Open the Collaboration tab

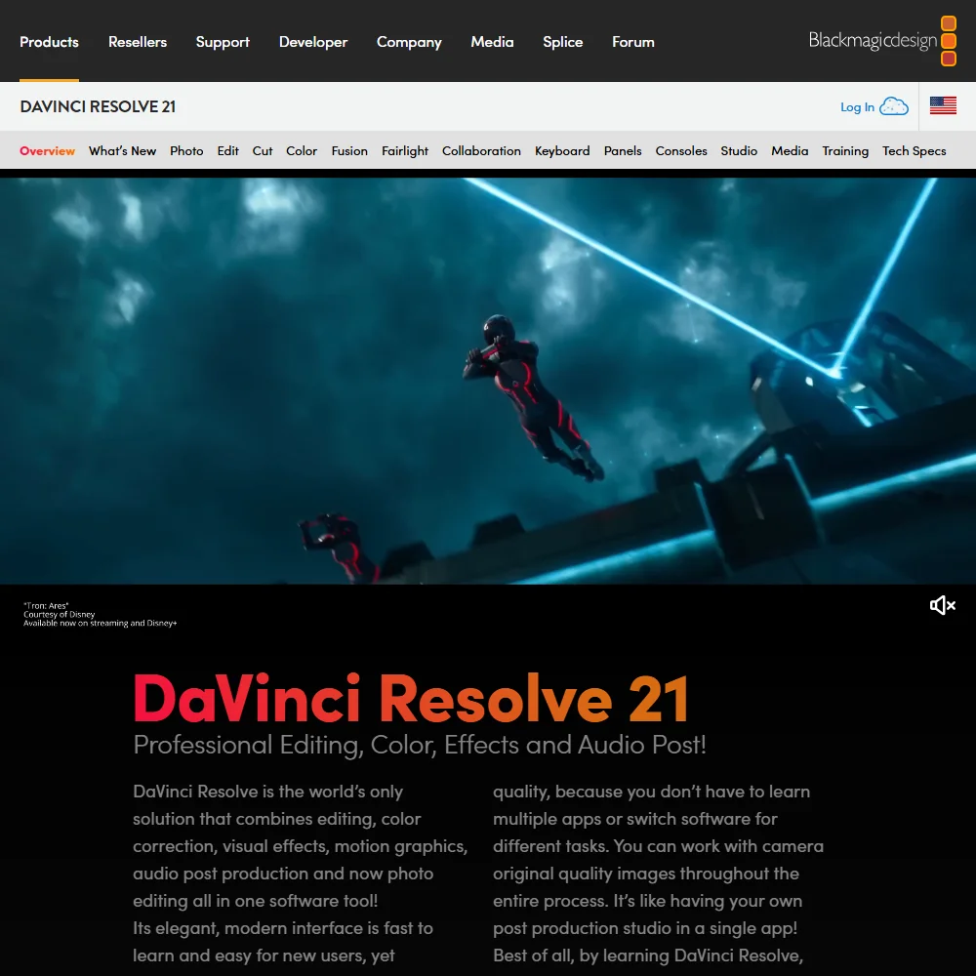click(x=482, y=150)
